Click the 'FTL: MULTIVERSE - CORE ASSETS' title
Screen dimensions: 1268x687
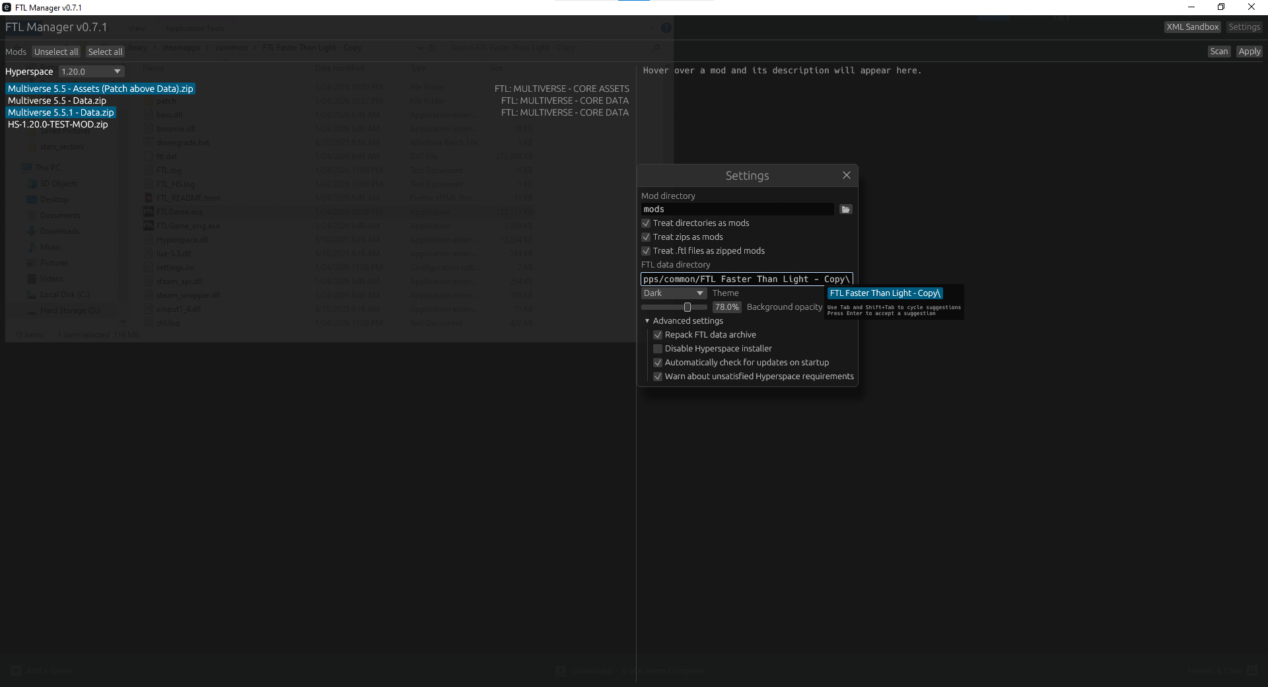click(x=562, y=89)
